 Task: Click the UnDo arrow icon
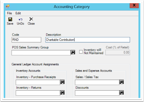pos(21,19)
